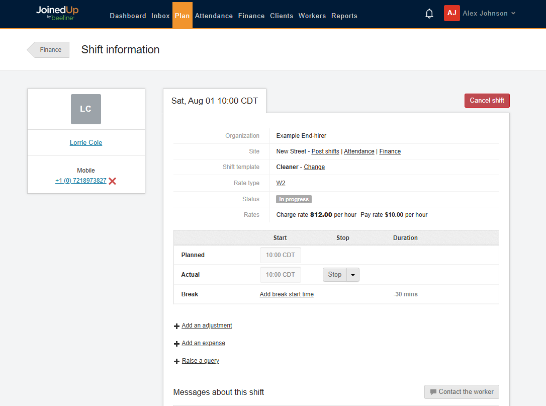This screenshot has height=406, width=546.
Task: Click the Duration column header
Action: tap(405, 237)
